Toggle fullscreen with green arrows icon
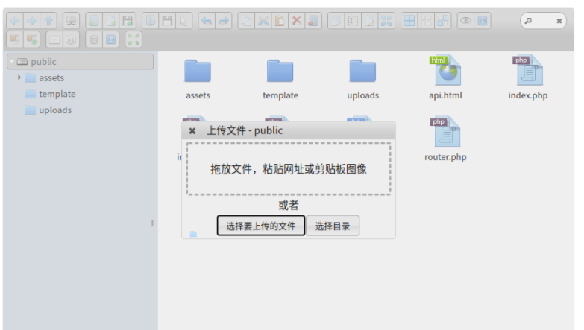Viewport: 584px width, 330px height. click(134, 39)
